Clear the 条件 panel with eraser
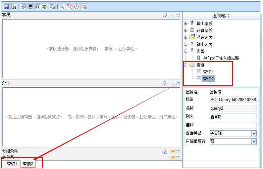The height and width of the screenshot is (169, 263). click(164, 83)
